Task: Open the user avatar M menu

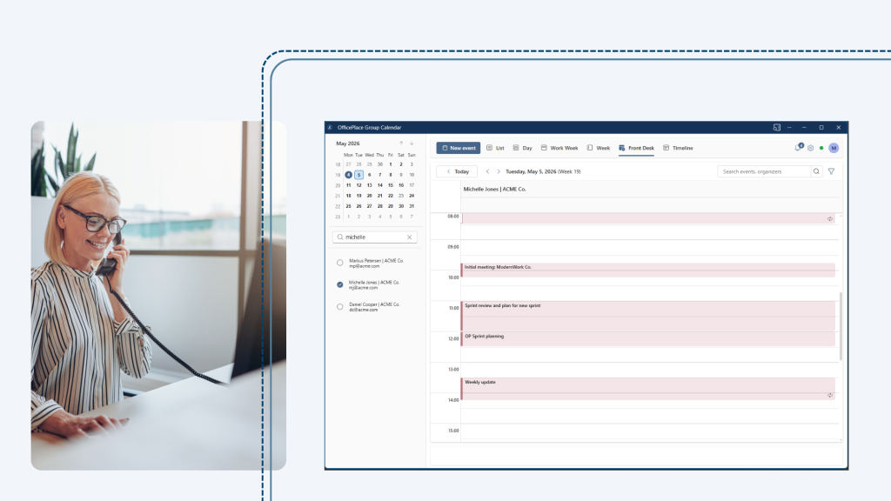Action: pos(834,148)
